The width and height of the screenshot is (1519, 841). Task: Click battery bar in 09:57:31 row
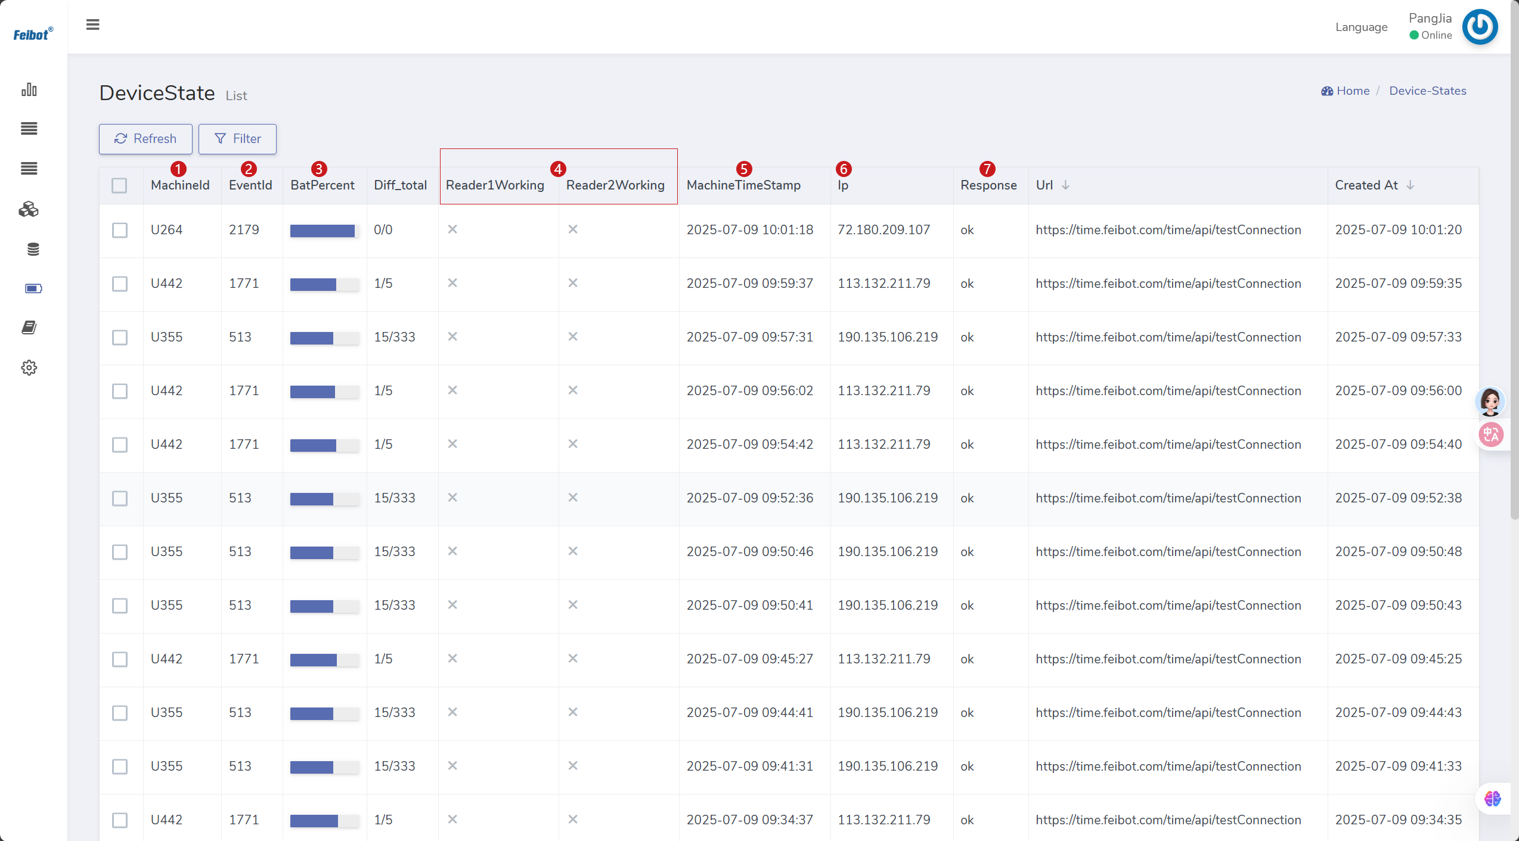pos(324,338)
